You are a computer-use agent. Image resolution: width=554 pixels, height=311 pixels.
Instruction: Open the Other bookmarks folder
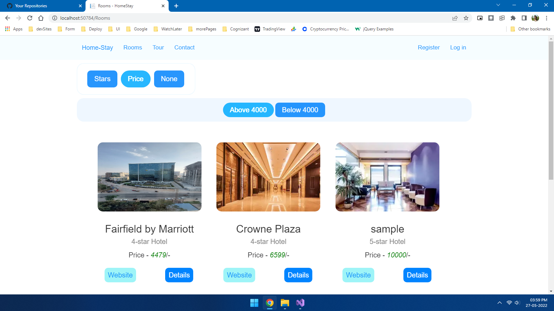[x=530, y=29]
